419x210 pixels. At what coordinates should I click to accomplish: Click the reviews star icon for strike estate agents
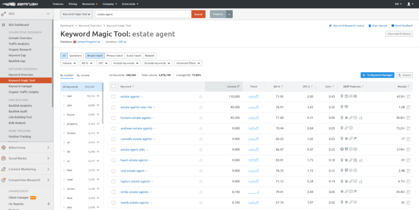(342, 192)
